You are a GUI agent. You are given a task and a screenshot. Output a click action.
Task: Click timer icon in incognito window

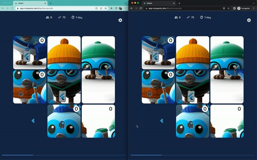(201, 17)
